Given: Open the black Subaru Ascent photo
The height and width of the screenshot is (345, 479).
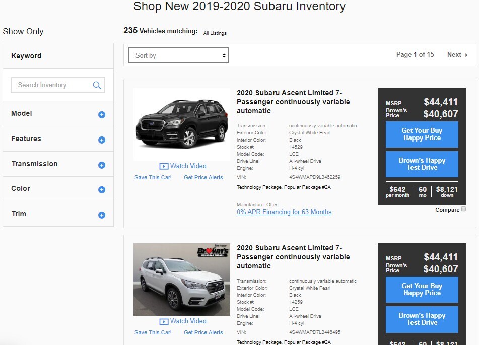Looking at the screenshot, I should tap(182, 124).
